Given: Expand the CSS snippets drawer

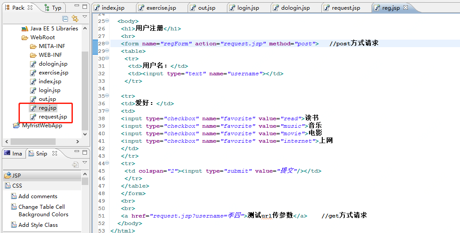Looking at the screenshot, I should [42, 185].
